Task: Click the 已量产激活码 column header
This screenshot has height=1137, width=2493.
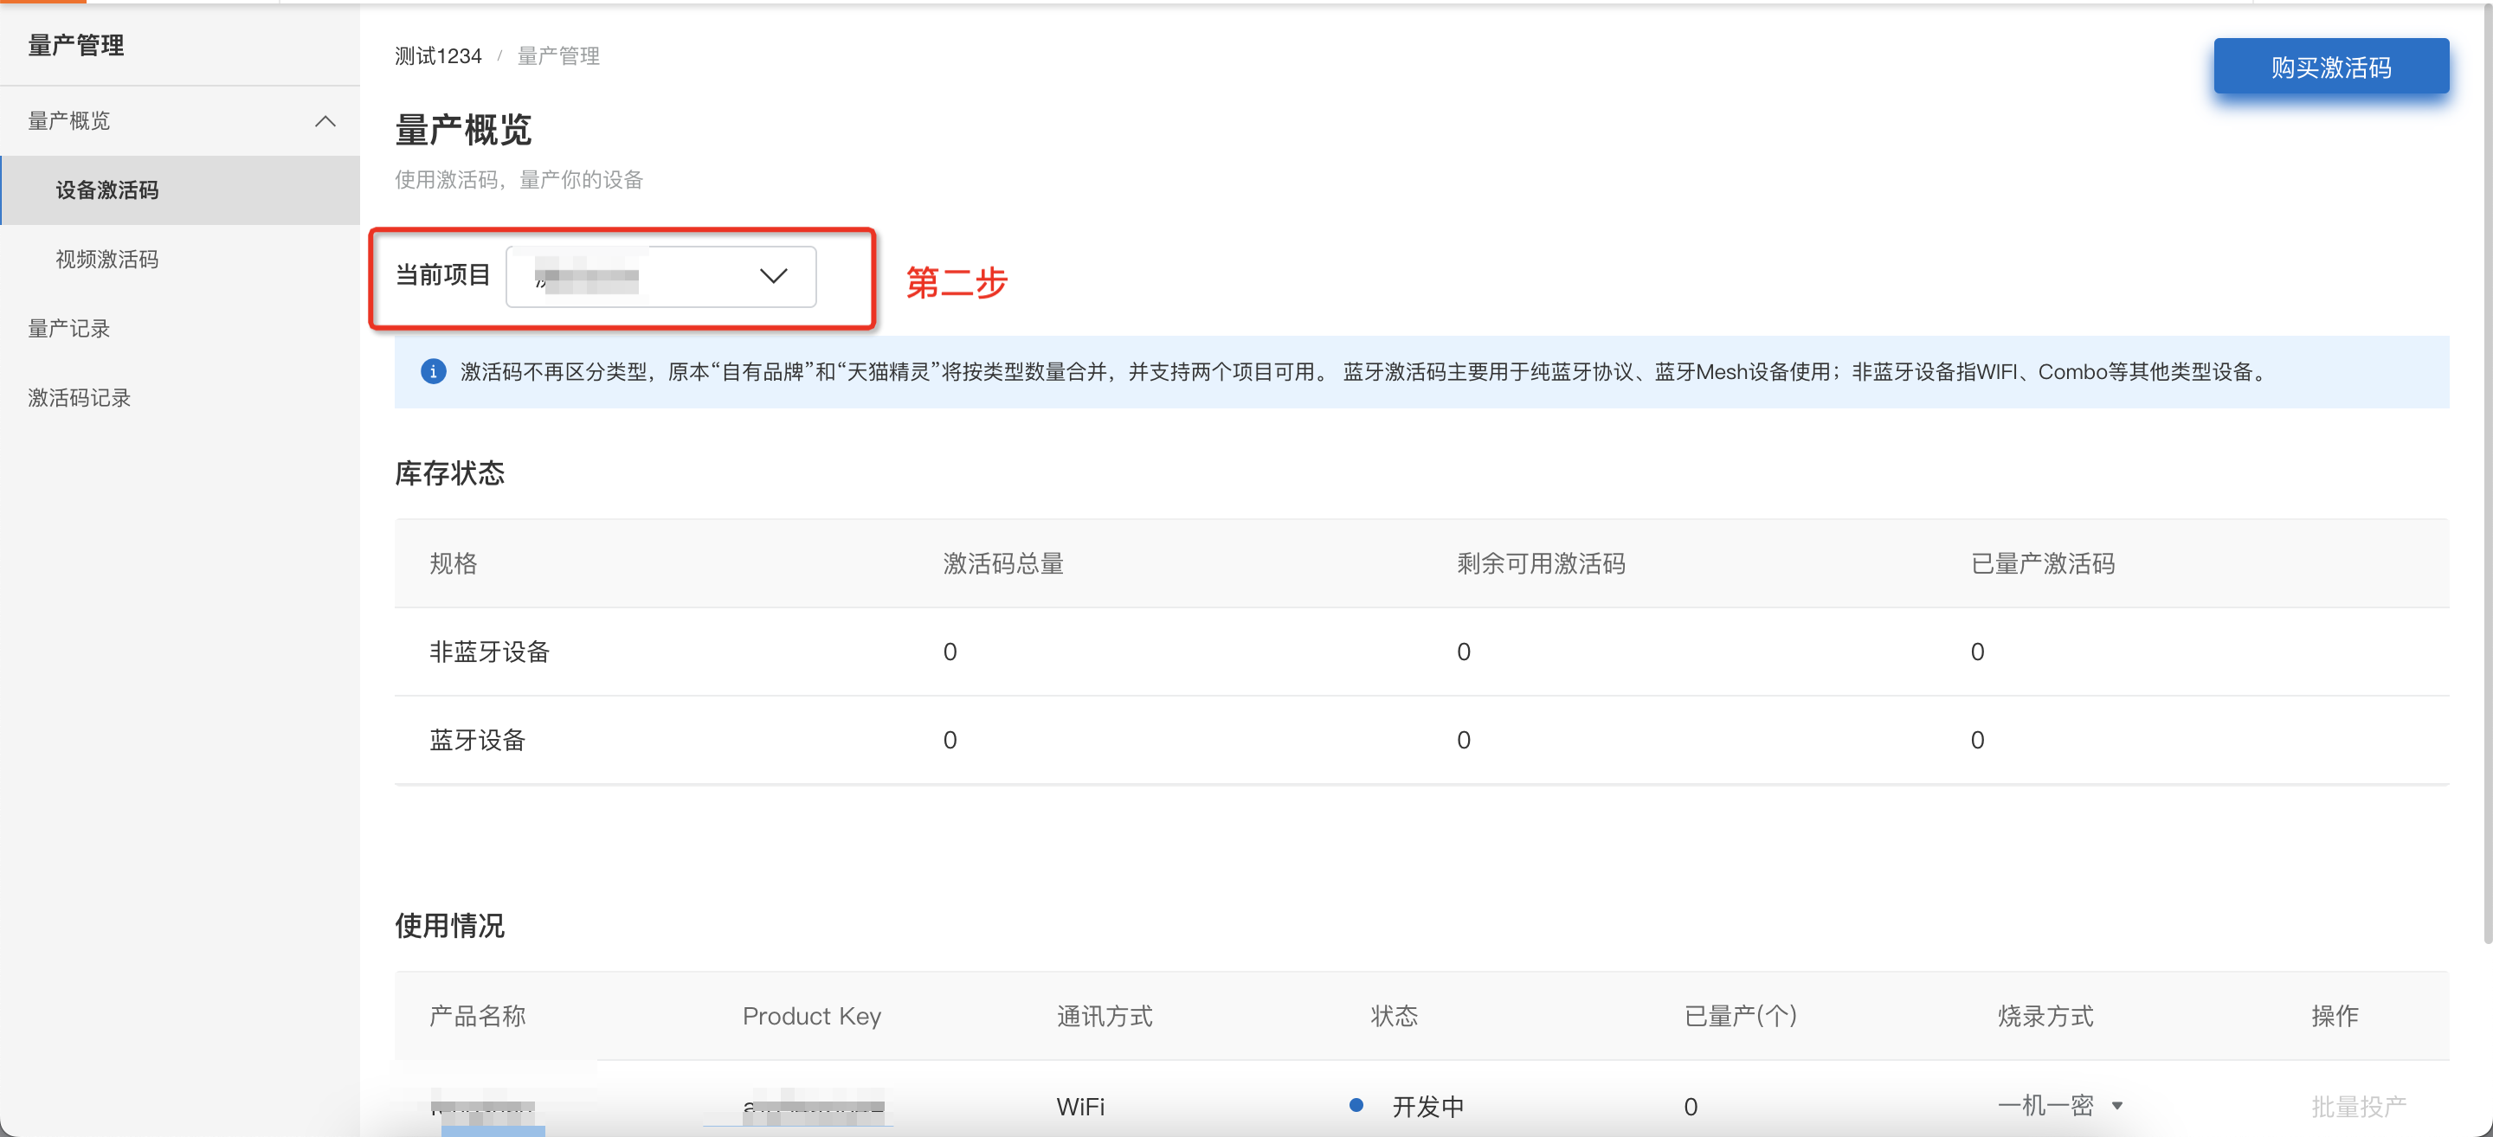Action: pyautogui.click(x=2042, y=563)
